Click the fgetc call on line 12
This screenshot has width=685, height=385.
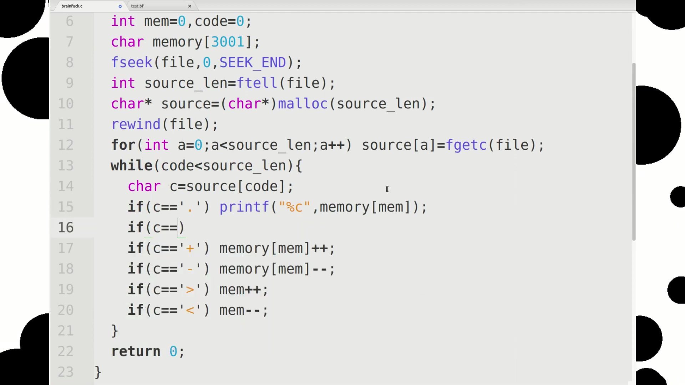[466, 145]
